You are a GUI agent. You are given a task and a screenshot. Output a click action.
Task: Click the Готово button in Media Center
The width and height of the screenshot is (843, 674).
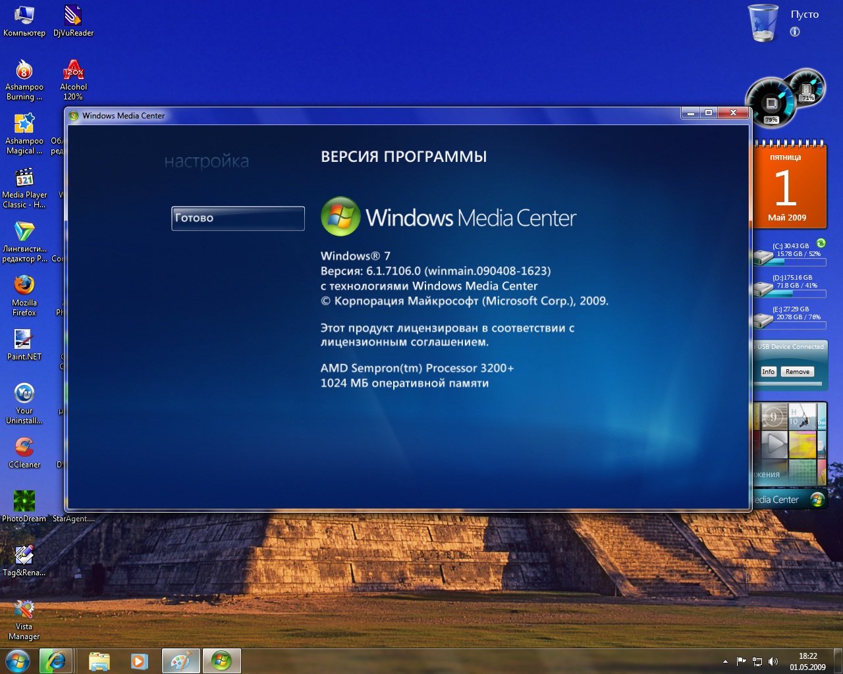click(238, 219)
